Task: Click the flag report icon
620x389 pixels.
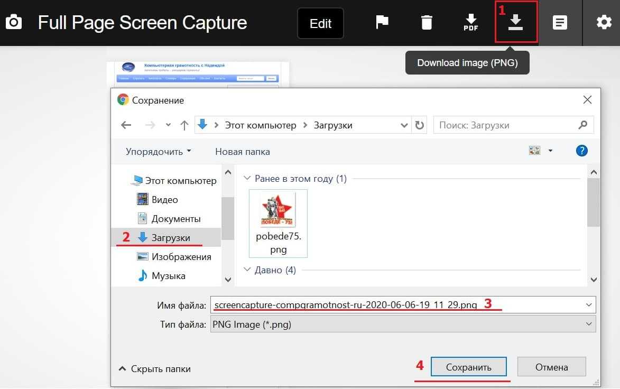Action: coord(382,23)
